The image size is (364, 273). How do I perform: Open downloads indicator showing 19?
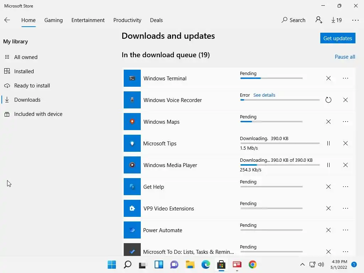point(336,20)
